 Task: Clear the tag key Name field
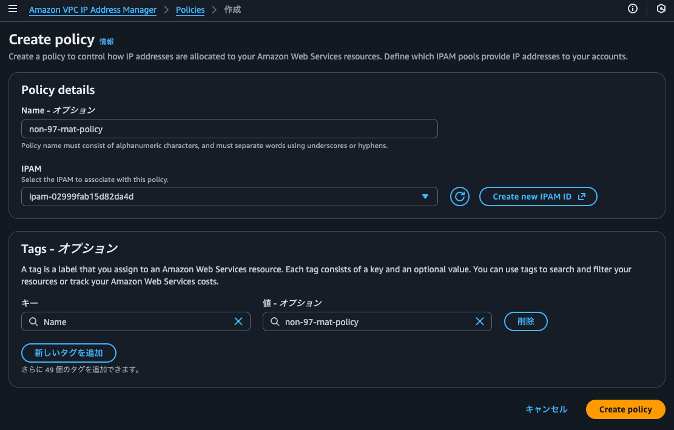point(238,321)
